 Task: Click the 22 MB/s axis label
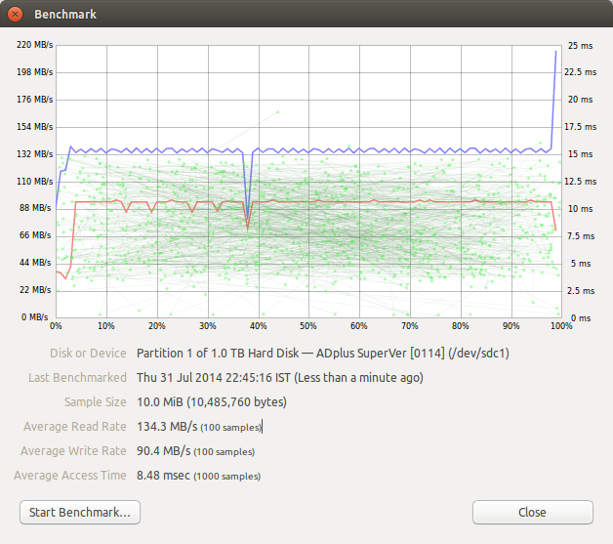tap(35, 290)
